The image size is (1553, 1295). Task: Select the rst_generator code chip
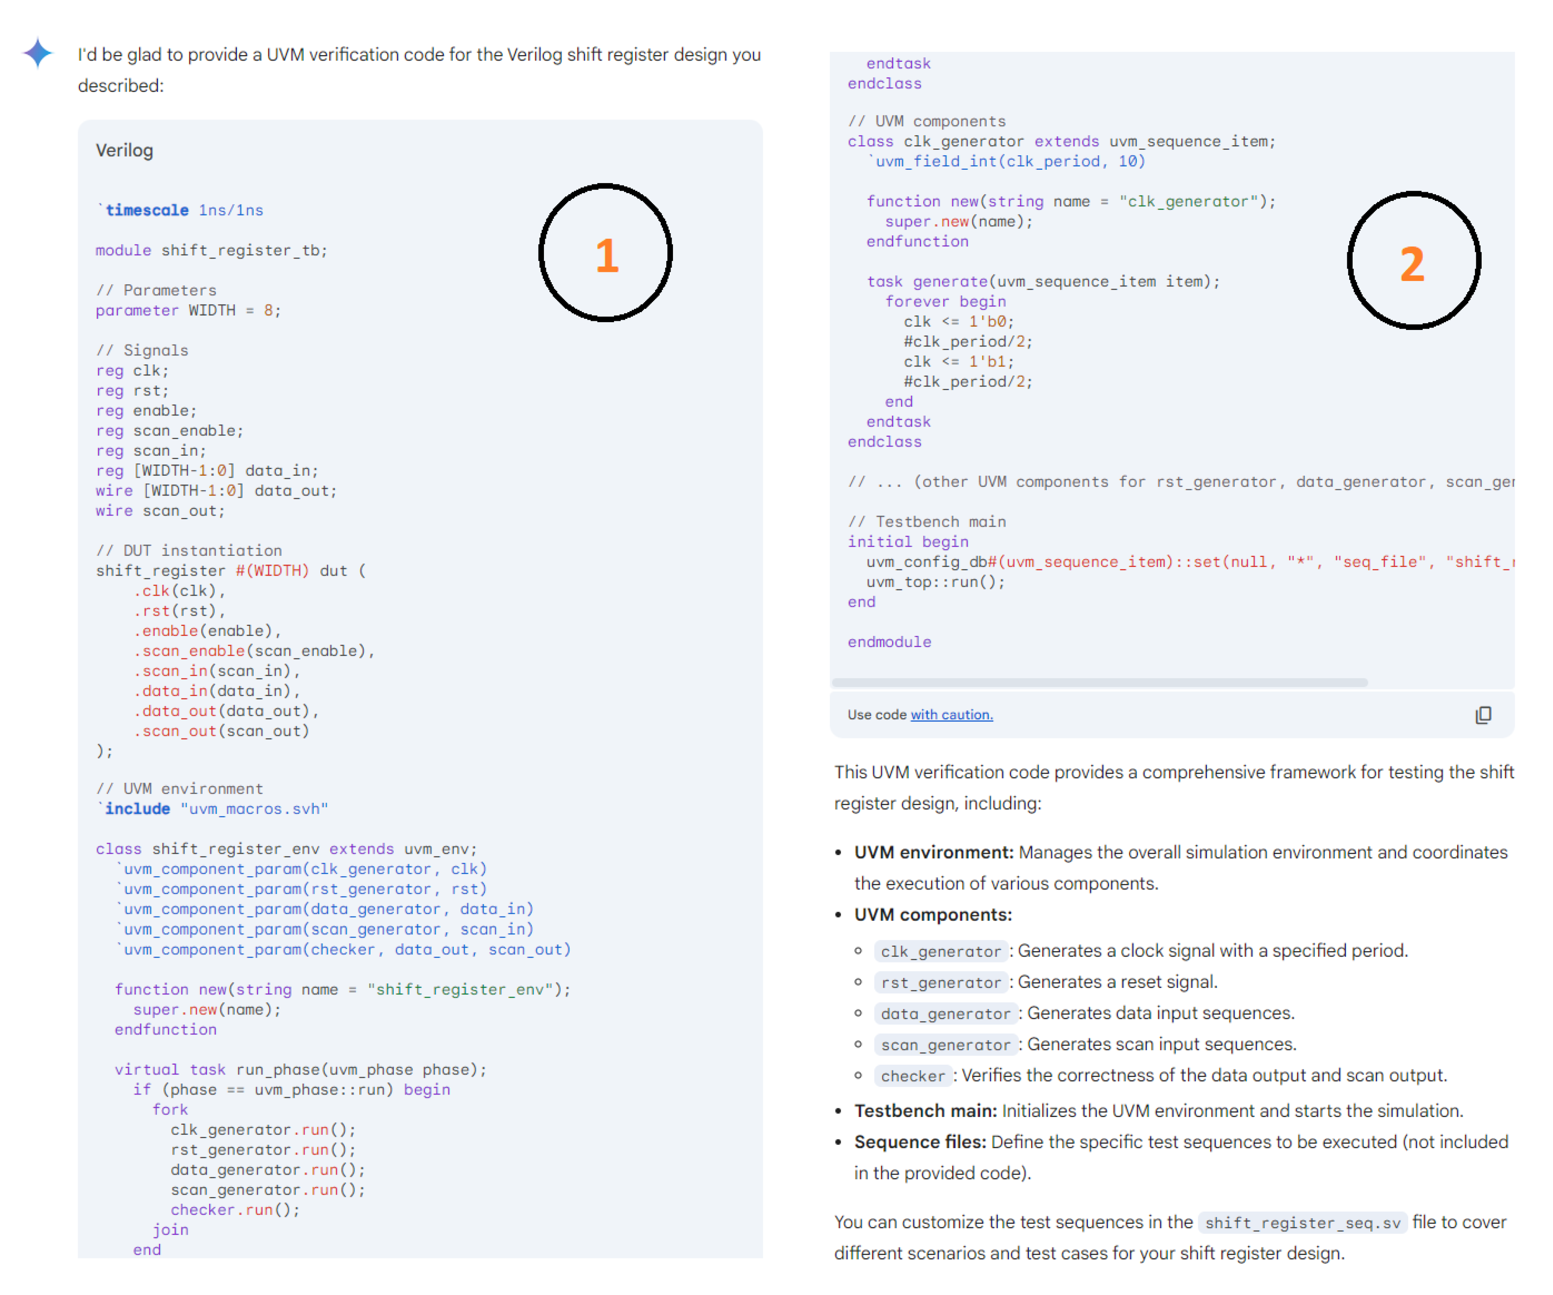tap(940, 983)
